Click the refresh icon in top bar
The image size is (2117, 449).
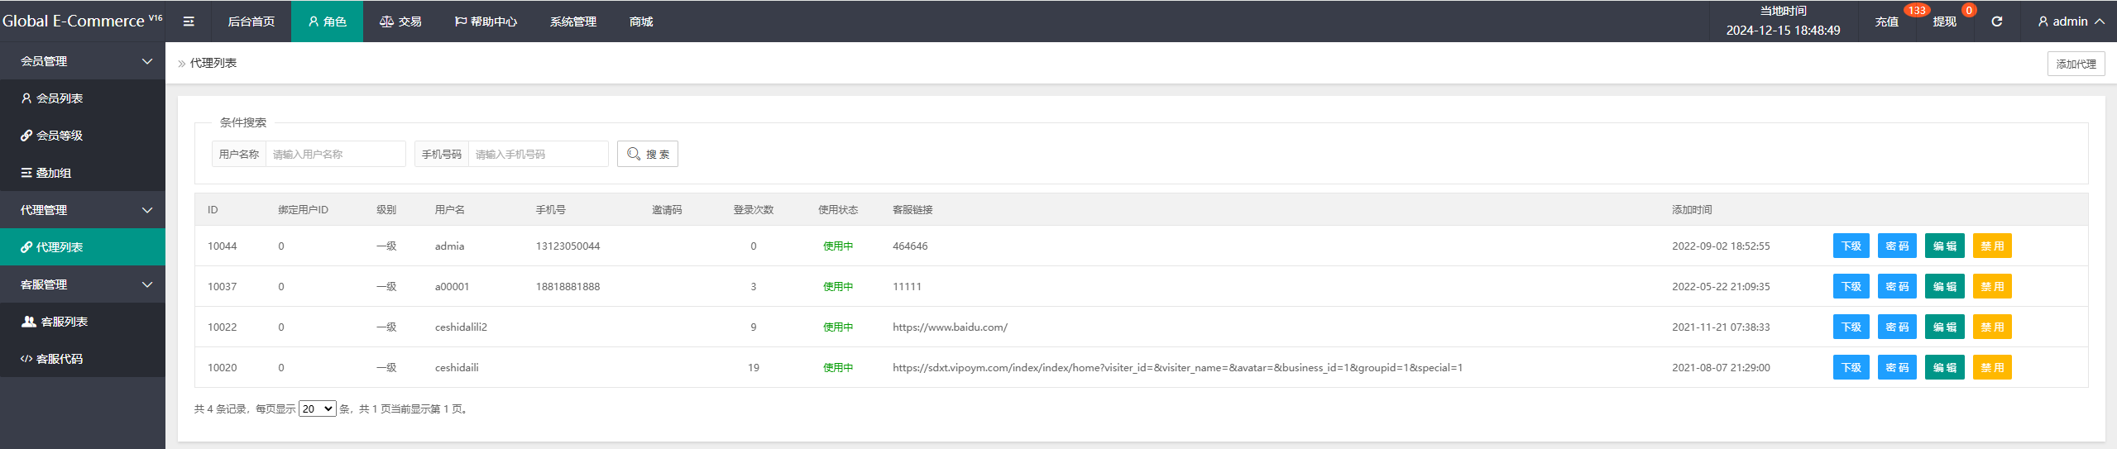[1996, 21]
